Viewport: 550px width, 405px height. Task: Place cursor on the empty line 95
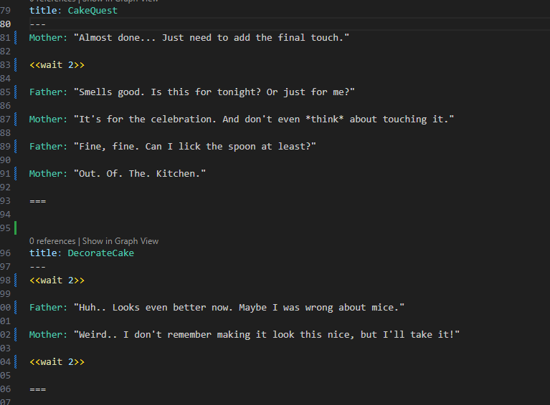click(x=280, y=228)
